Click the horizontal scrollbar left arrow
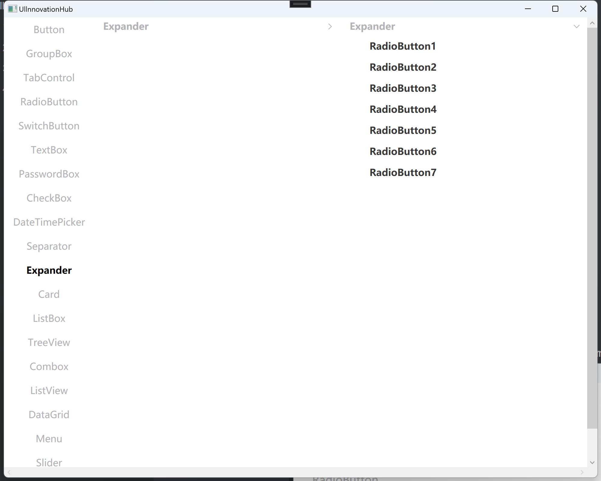Viewport: 601px width, 481px height. pos(9,472)
